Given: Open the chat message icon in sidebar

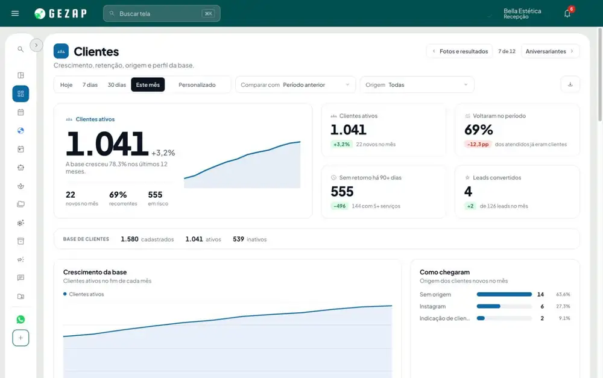Looking at the screenshot, I should (x=21, y=278).
